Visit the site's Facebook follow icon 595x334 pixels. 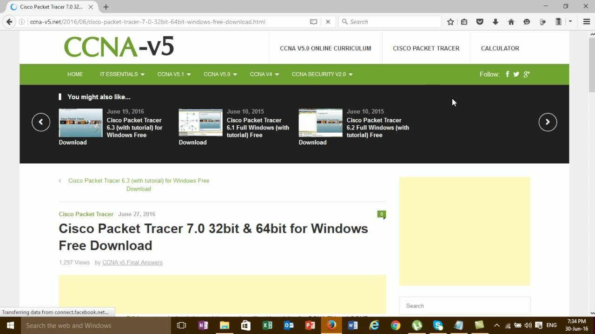[x=507, y=74]
